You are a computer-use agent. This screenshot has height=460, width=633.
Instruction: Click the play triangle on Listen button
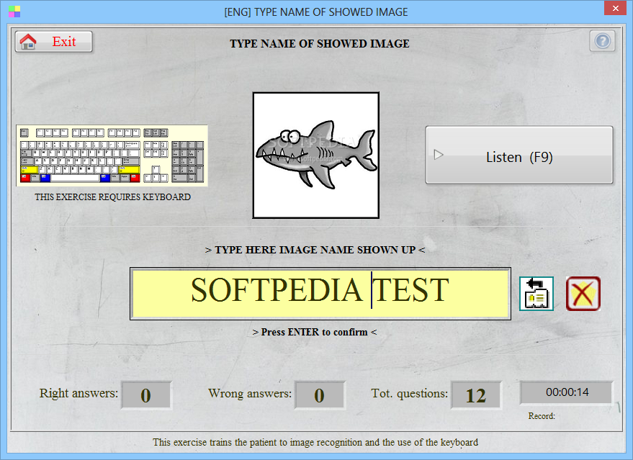439,155
